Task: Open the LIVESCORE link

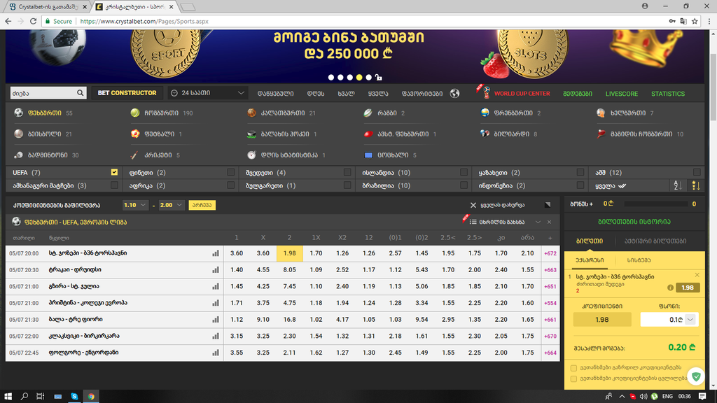Action: (622, 94)
